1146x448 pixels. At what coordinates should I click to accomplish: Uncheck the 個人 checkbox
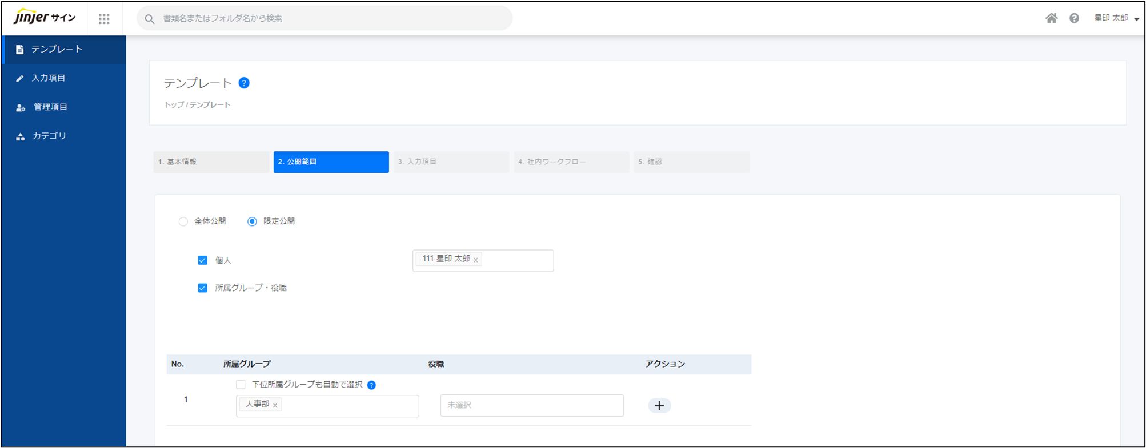(x=202, y=260)
